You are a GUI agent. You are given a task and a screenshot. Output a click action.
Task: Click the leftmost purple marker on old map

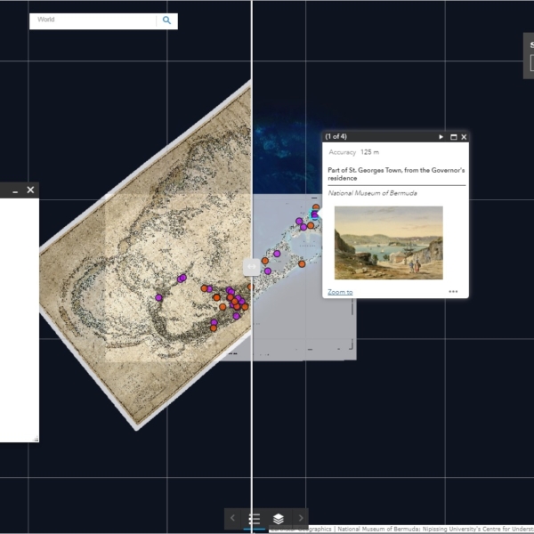click(x=159, y=297)
